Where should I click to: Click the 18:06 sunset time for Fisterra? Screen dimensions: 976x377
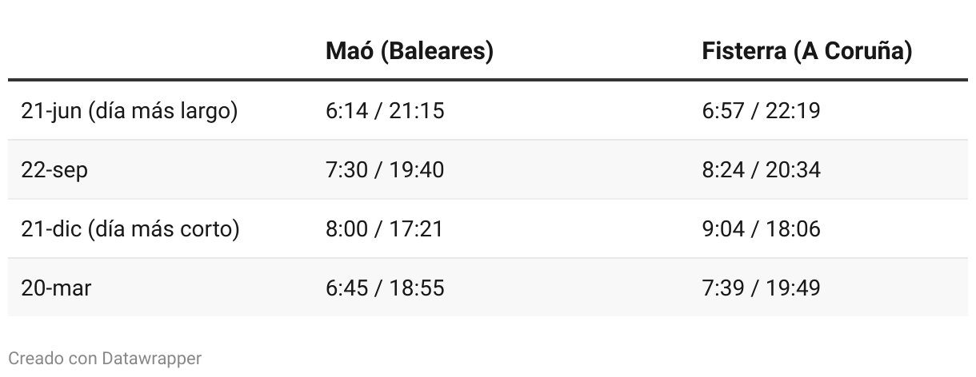[793, 229]
